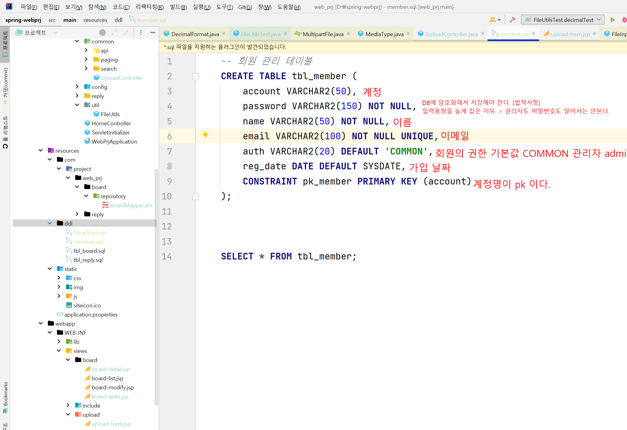
Task: Click the yellow light bulb intention icon
Action: pos(205,134)
